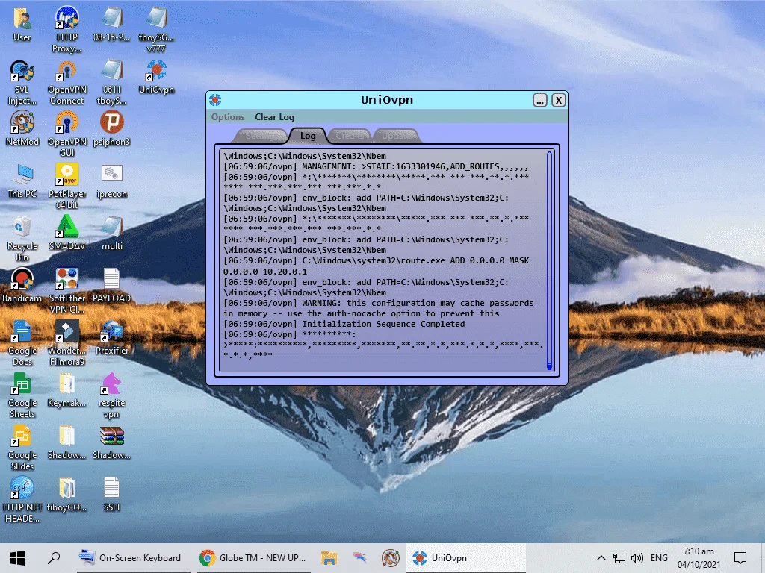765x573 pixels.
Task: Click the UniOvpn title bar logo icon
Action: point(215,100)
